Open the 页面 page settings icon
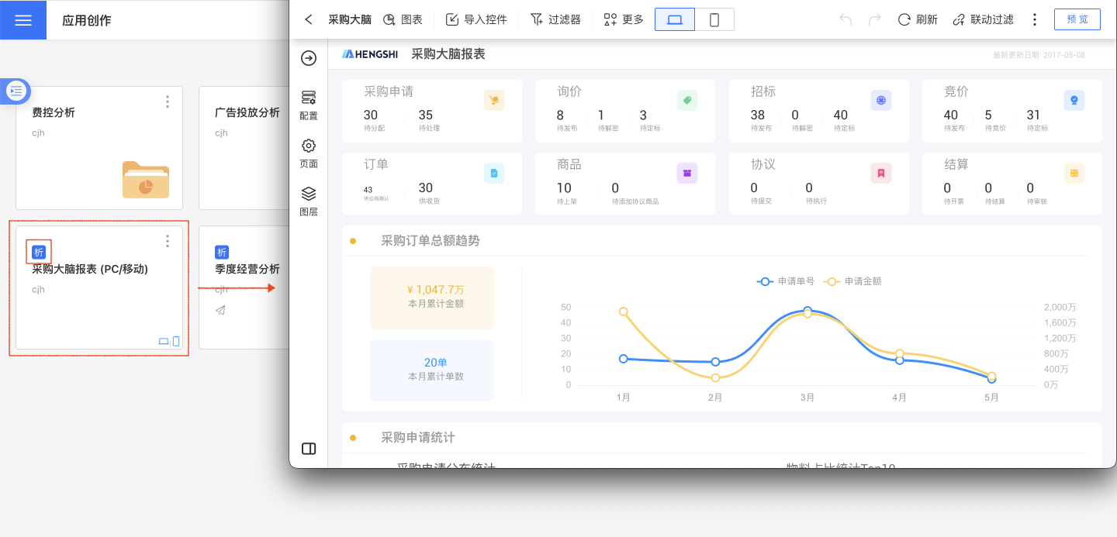 (x=309, y=153)
